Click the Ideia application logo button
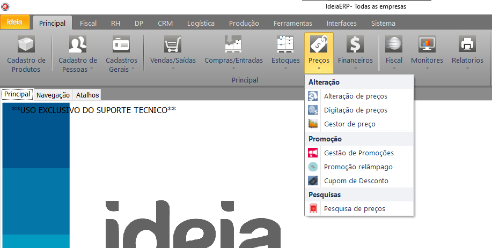 (14, 22)
